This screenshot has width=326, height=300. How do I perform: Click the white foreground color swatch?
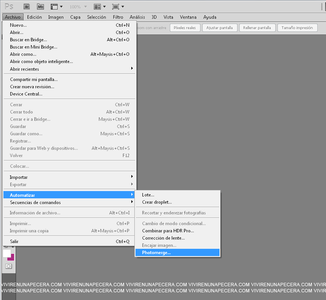[6, 253]
